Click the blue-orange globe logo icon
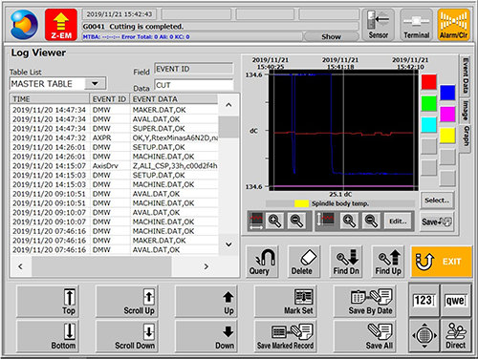Image resolution: width=478 pixels, height=359 pixels. click(x=24, y=25)
